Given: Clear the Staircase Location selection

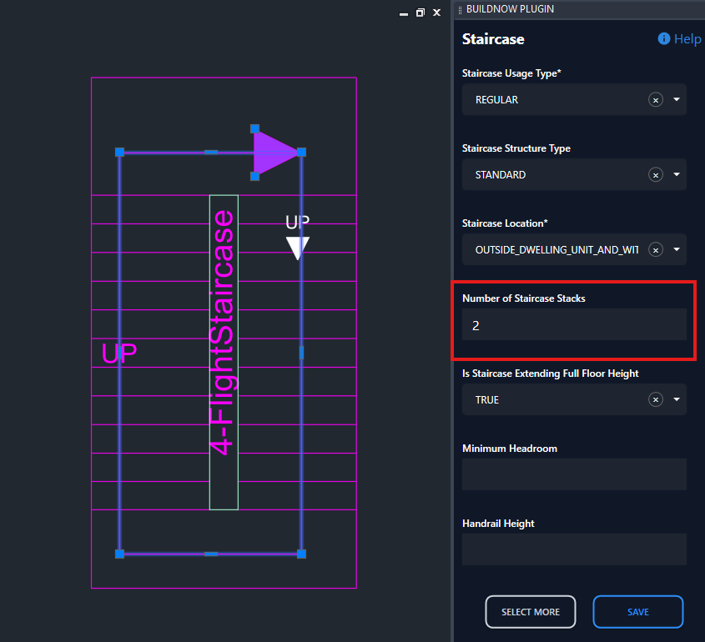Looking at the screenshot, I should point(656,250).
